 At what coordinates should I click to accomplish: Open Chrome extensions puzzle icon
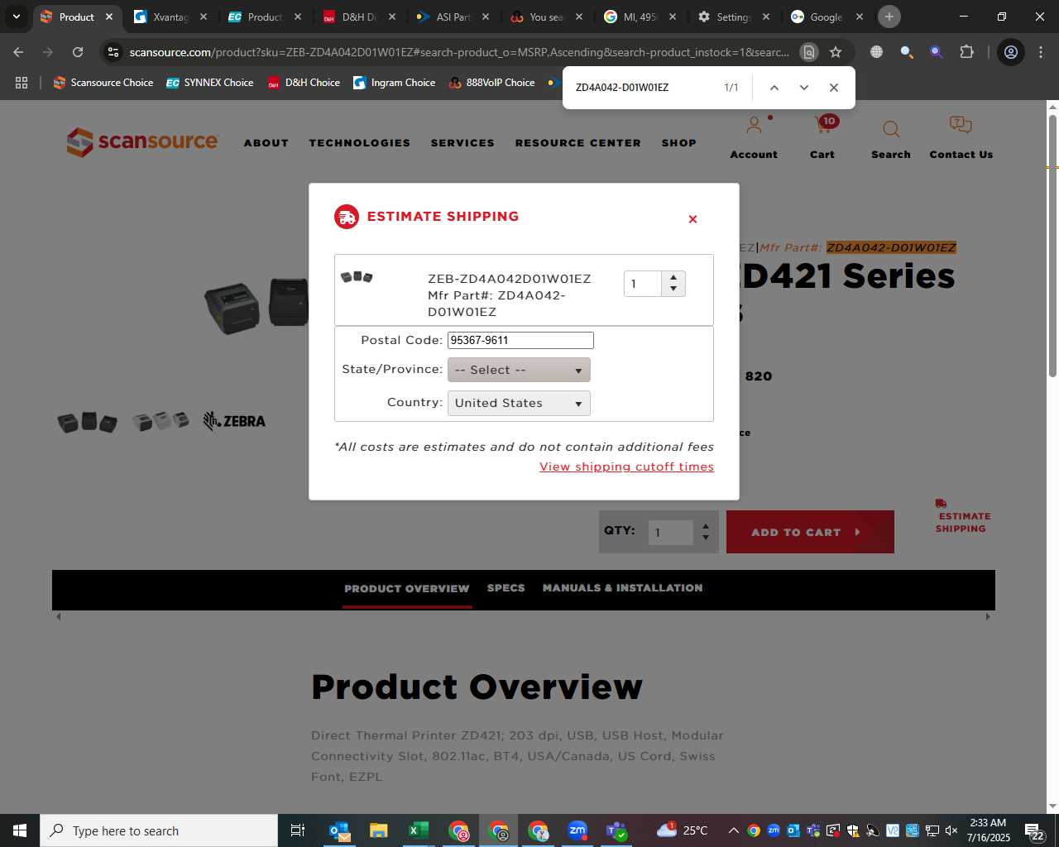[x=966, y=52]
